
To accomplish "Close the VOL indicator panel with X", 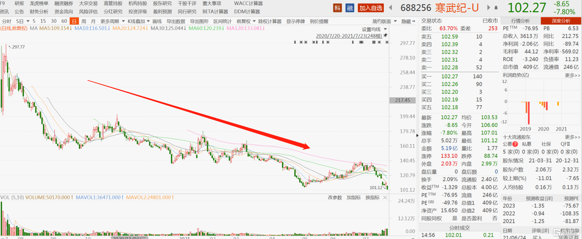I will [x=385, y=197].
